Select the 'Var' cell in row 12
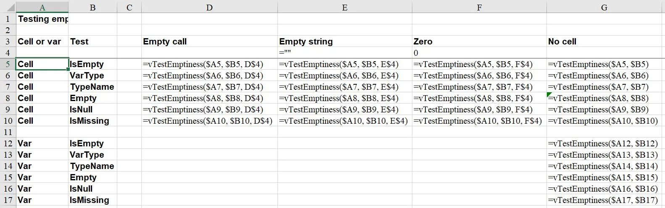The image size is (665, 208). pos(25,143)
